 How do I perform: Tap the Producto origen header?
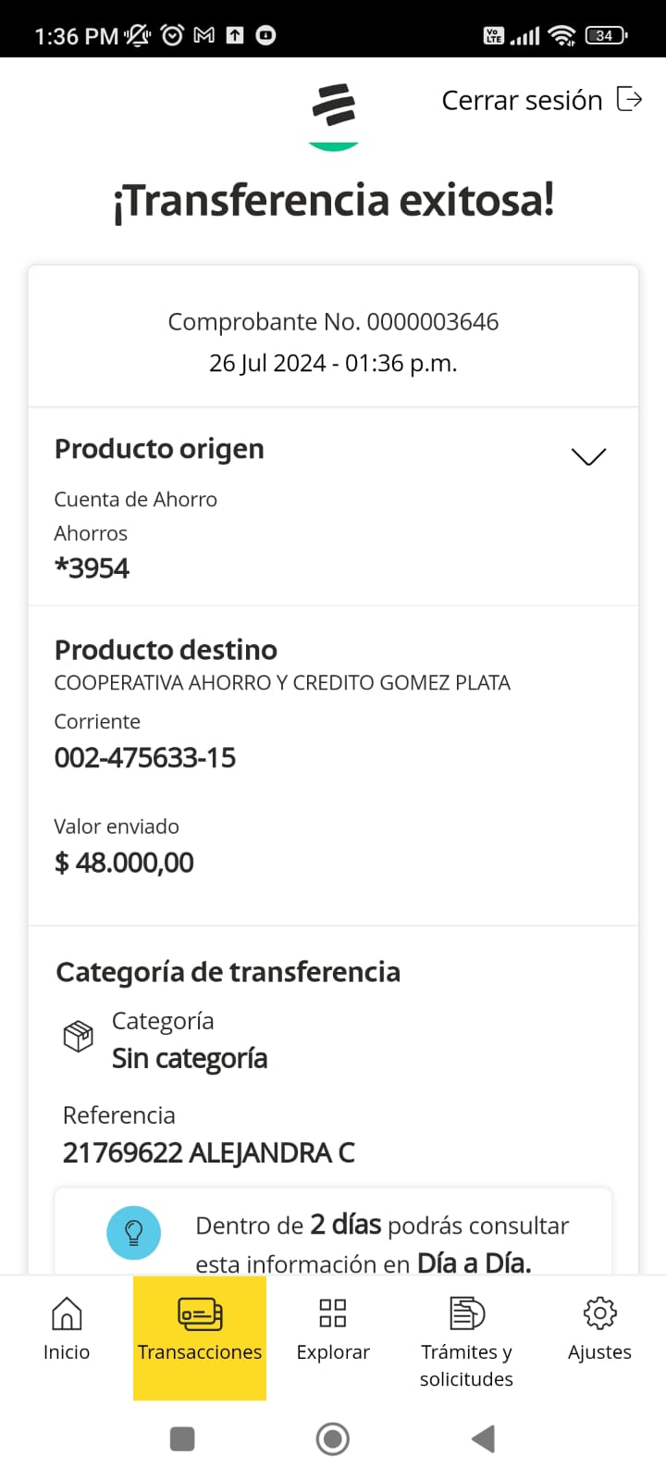click(159, 449)
